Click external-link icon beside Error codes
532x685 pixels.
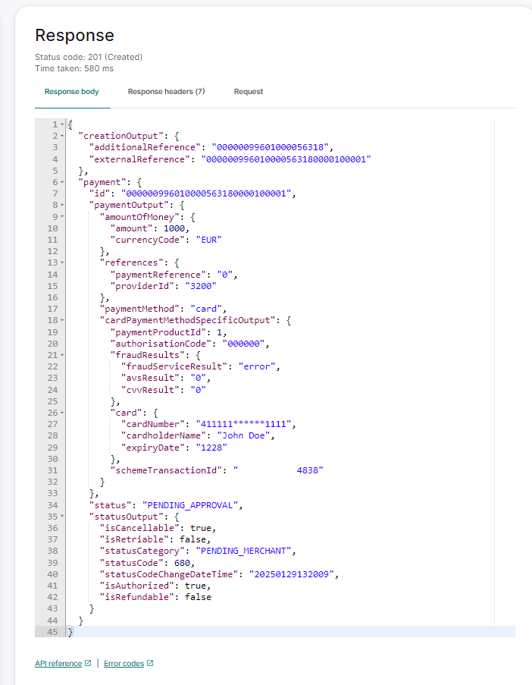150,663
